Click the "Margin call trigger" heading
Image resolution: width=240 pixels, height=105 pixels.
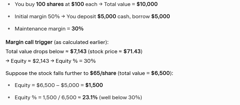point(29,42)
